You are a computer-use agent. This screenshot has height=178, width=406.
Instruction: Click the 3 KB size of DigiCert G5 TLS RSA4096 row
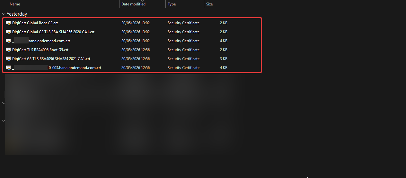pyautogui.click(x=224, y=59)
